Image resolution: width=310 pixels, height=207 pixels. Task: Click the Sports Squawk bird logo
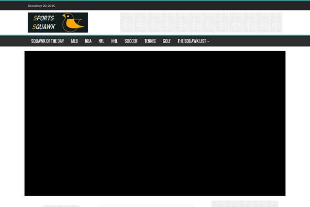pos(58,22)
